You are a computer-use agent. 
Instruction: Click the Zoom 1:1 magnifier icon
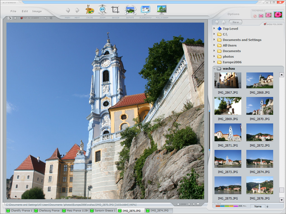coord(103,10)
